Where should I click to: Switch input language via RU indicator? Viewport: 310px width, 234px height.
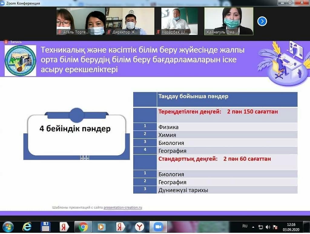click(x=245, y=226)
